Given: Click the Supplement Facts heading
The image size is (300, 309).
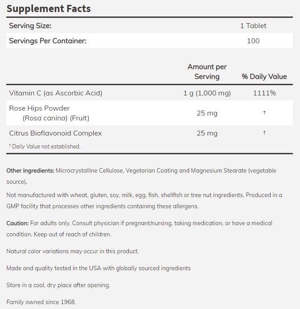Looking at the screenshot, I should coord(48,8).
